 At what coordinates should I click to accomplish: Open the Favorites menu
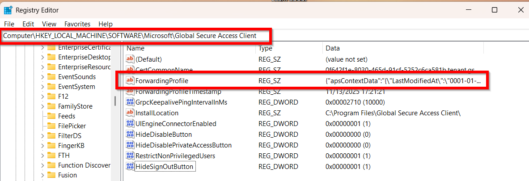(77, 24)
